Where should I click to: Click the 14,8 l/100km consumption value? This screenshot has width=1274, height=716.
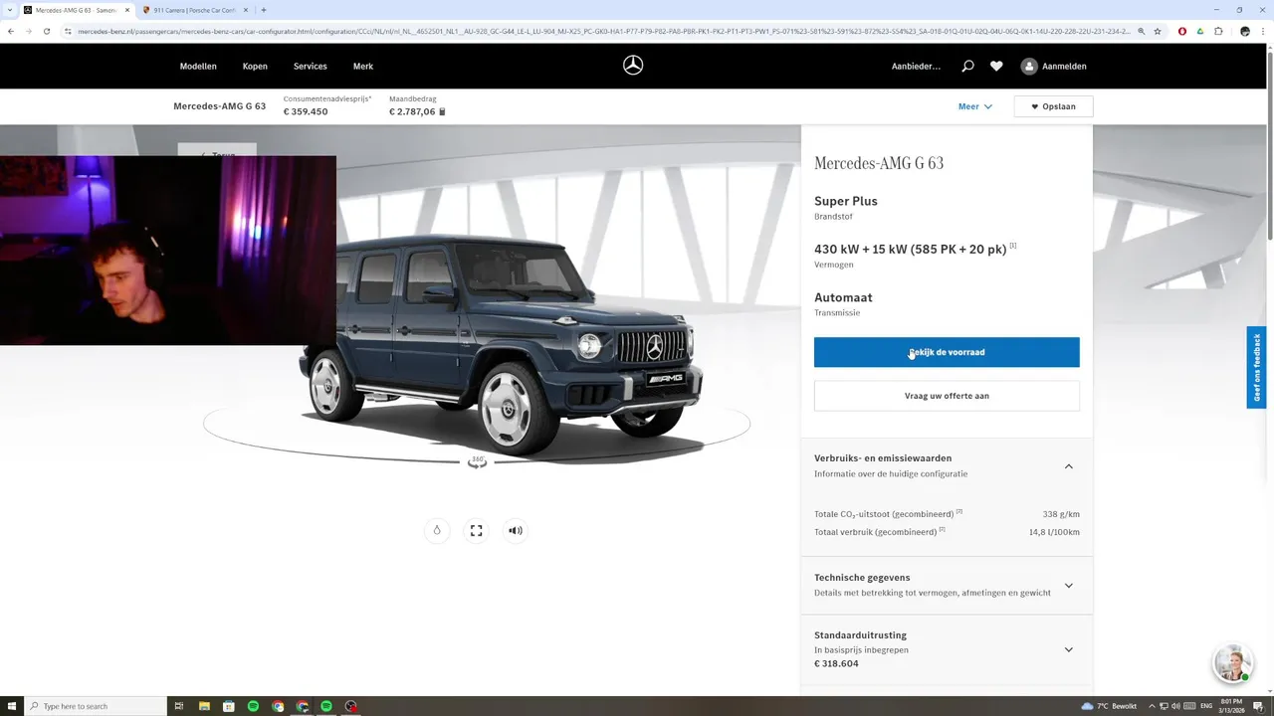(1054, 532)
